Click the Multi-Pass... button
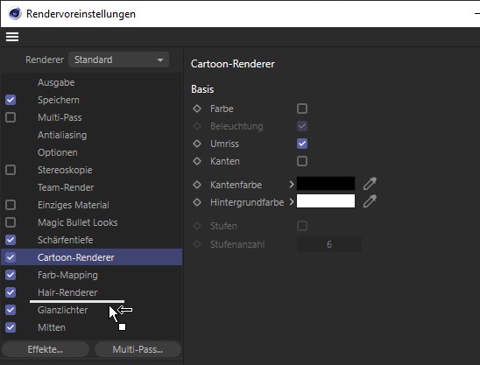This screenshot has height=365, width=480. [138, 349]
